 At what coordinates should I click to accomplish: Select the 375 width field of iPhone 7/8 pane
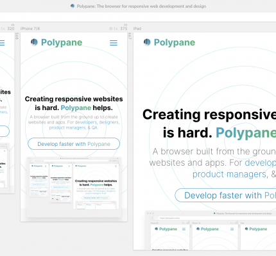(x=124, y=28)
